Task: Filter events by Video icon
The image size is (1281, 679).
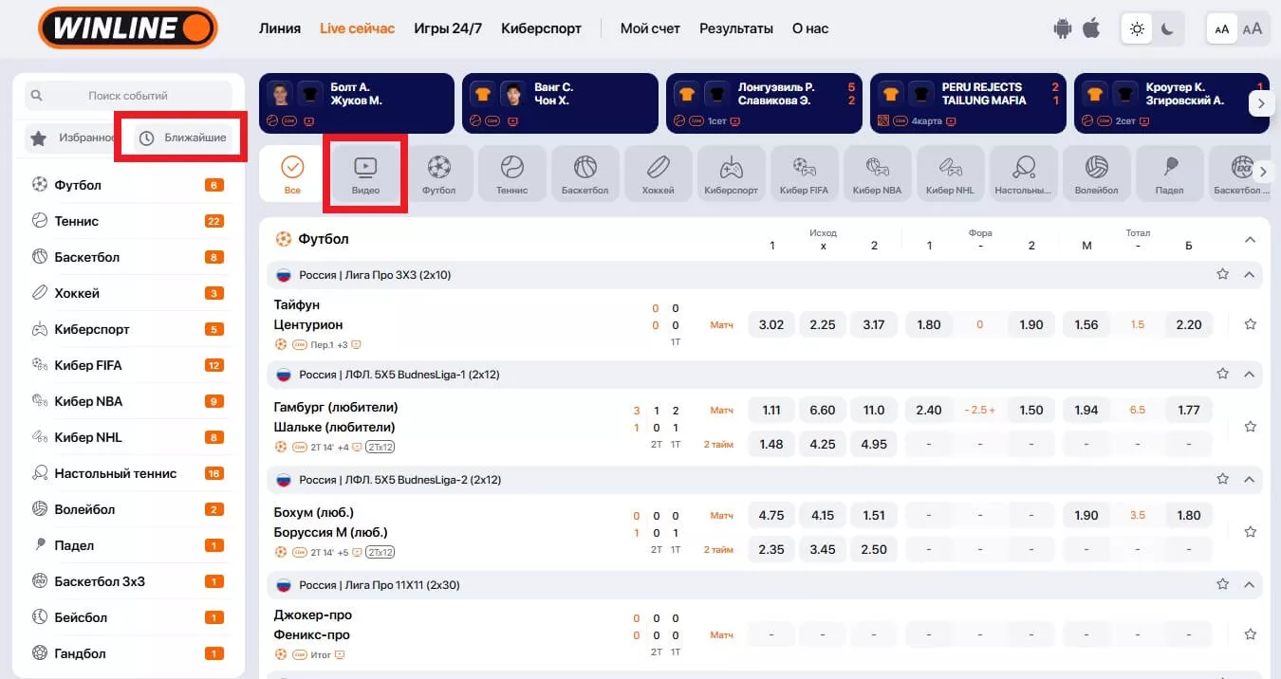Action: pos(365,174)
